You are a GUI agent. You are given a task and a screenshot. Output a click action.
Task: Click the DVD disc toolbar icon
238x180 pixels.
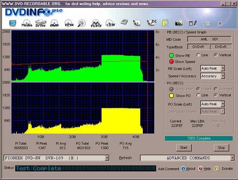54,23
